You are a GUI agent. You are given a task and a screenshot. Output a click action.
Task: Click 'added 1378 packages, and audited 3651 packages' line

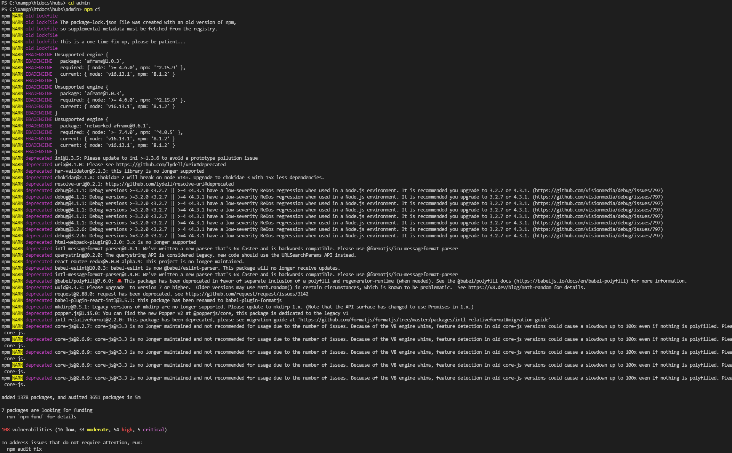[71, 397]
